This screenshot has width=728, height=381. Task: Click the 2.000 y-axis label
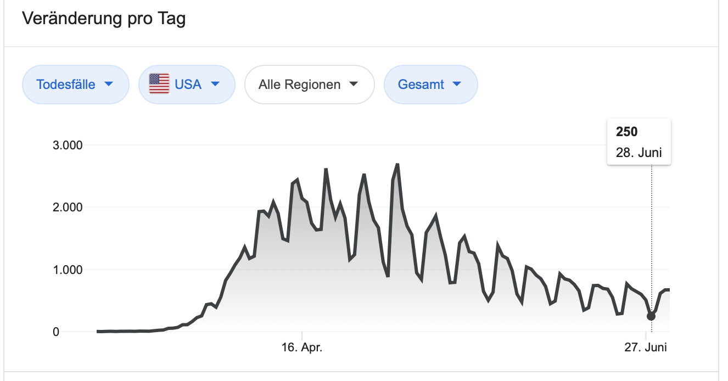click(68, 208)
